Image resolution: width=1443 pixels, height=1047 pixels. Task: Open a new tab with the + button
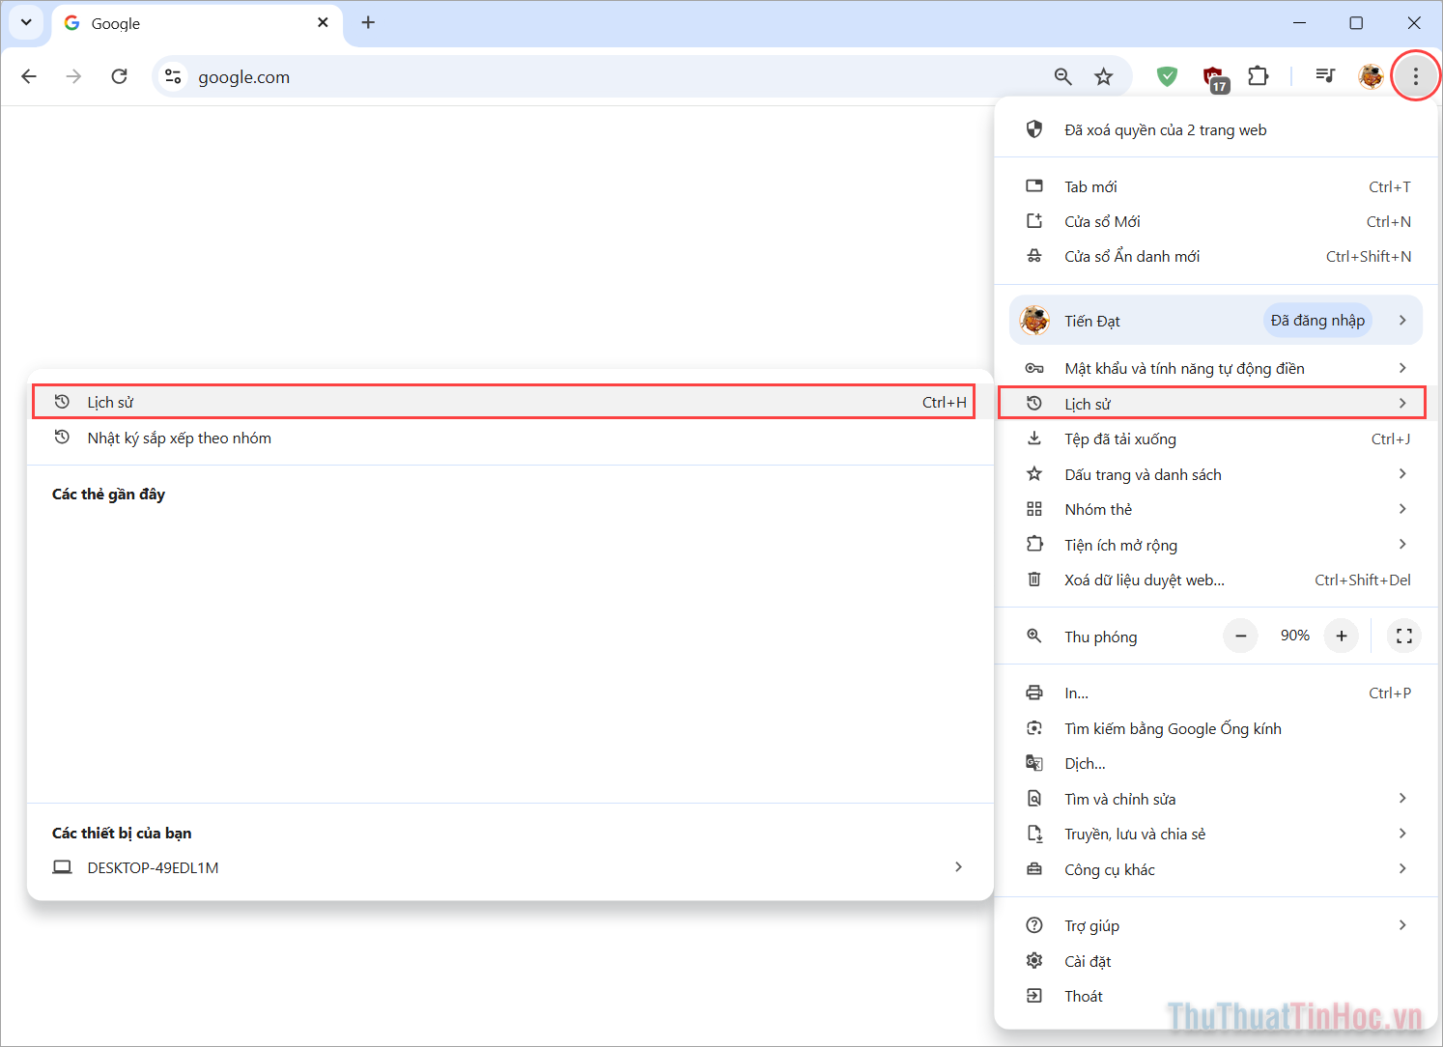368,21
